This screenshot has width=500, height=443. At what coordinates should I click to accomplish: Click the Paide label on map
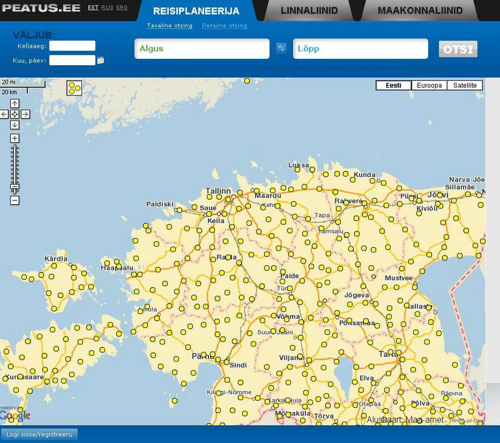[290, 276]
